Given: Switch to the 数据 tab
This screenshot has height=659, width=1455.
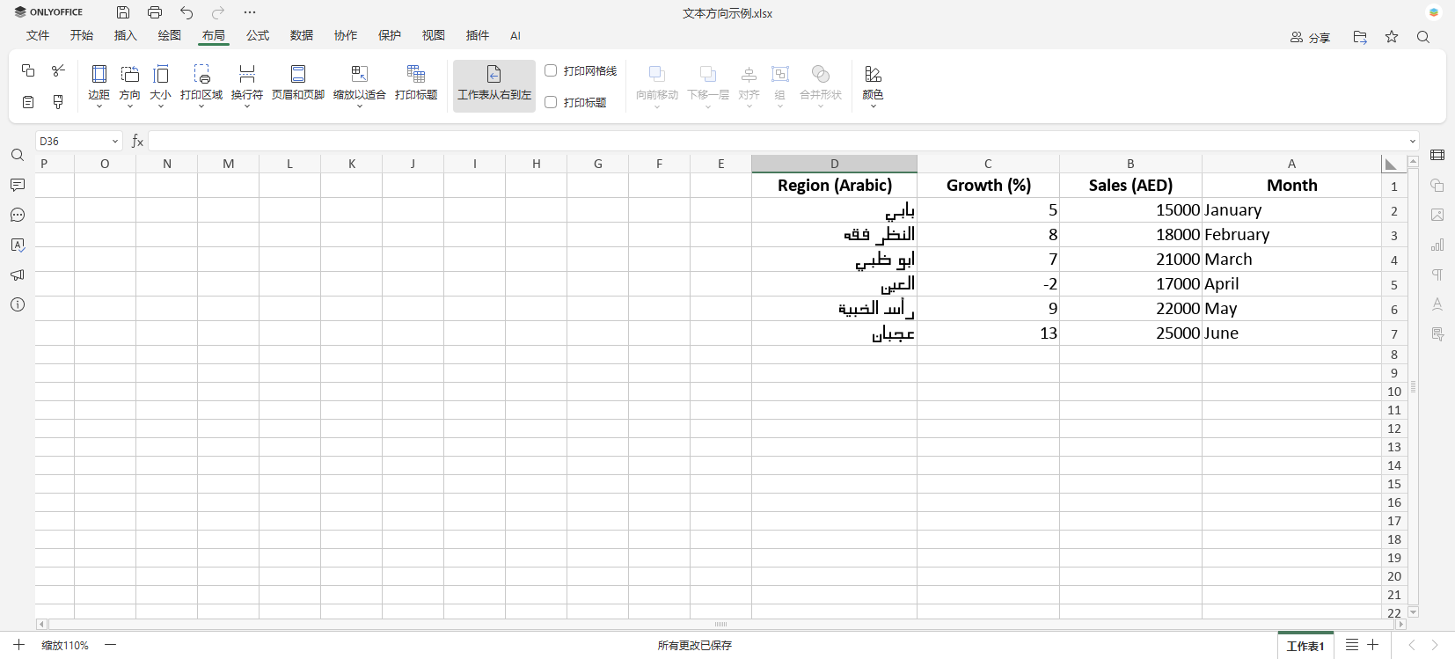Looking at the screenshot, I should (302, 35).
